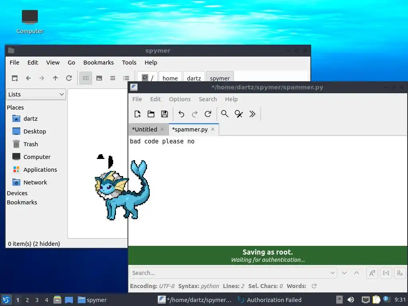The height and width of the screenshot is (306, 408).
Task: Show more toolbar items via double chevron
Action: (x=252, y=114)
